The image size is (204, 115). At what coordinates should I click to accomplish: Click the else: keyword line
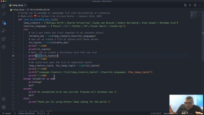point(26,98)
